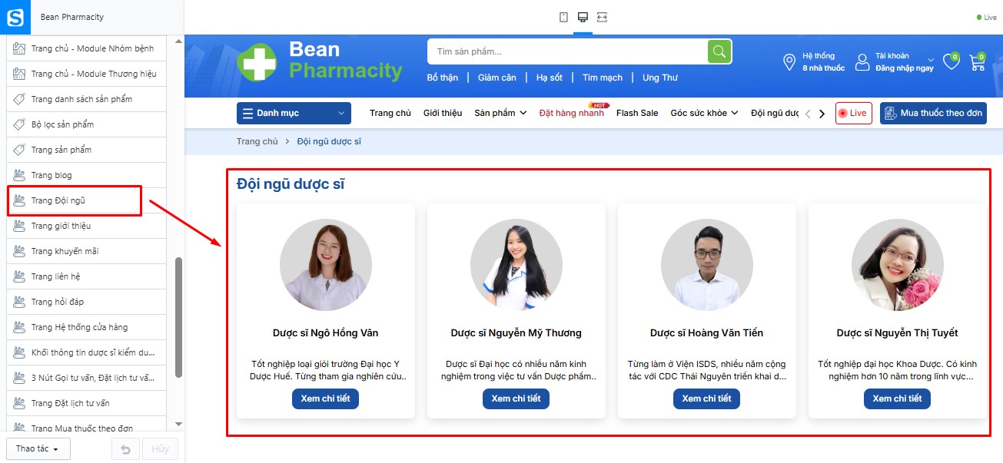Click sidebar scrollbar up arrow
Screen dimensions: 1003x463
(x=179, y=40)
